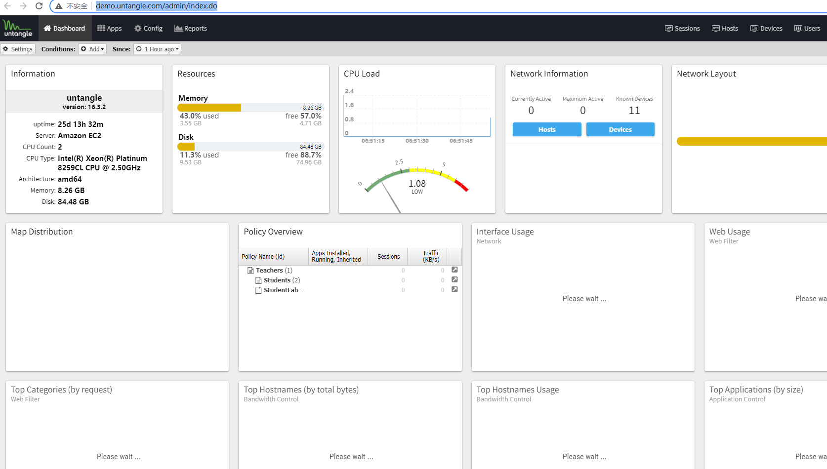Open dashboard Settings button

pyautogui.click(x=18, y=49)
